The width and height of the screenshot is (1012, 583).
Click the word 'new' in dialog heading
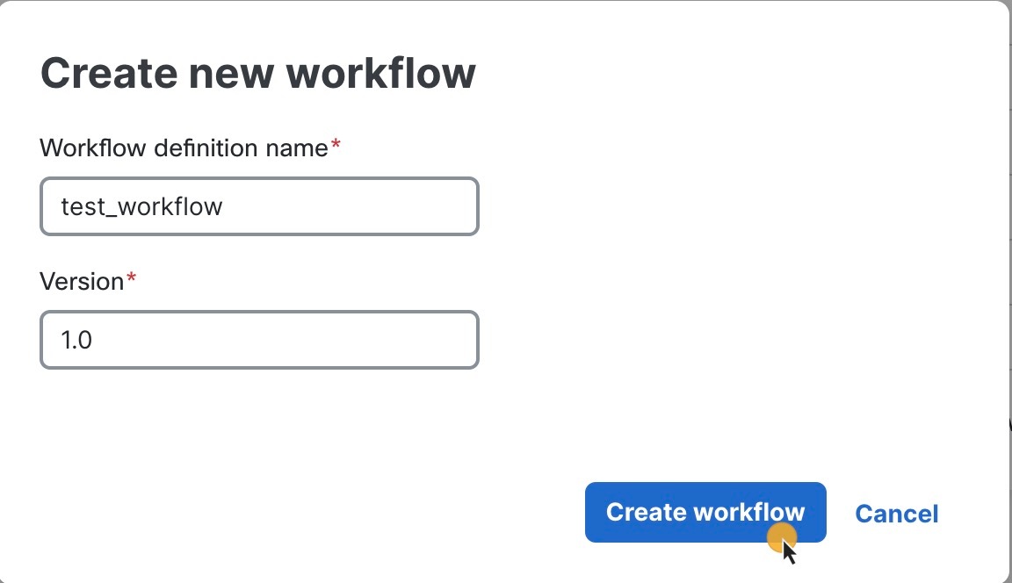click(x=232, y=75)
